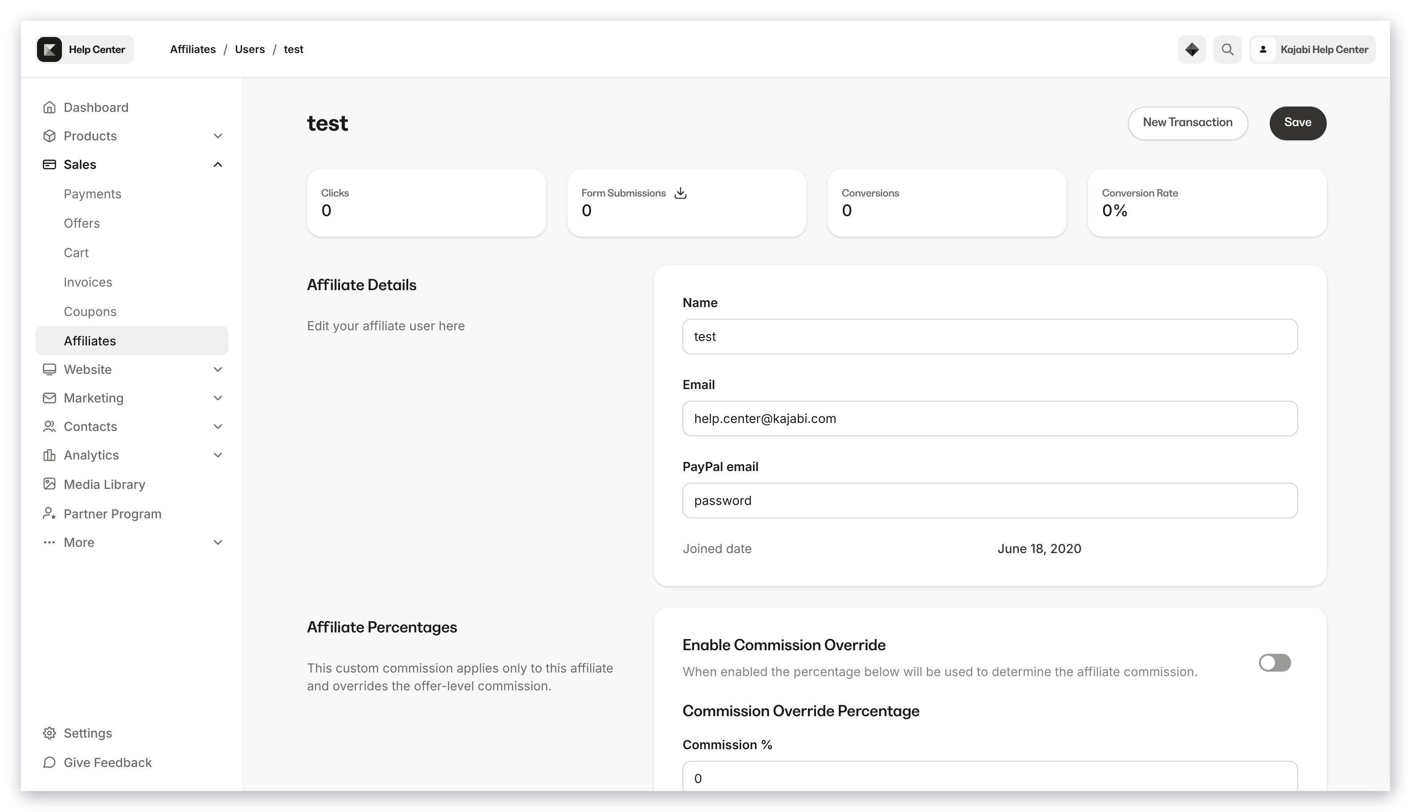Image resolution: width=1411 pixels, height=812 pixels.
Task: Toggle Enable Commission Override switch
Action: tap(1274, 663)
